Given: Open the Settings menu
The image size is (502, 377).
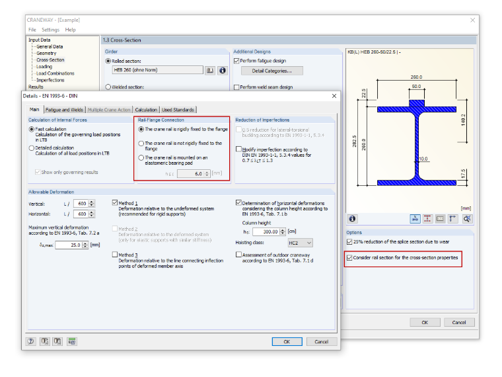Looking at the screenshot, I should pos(51,30).
